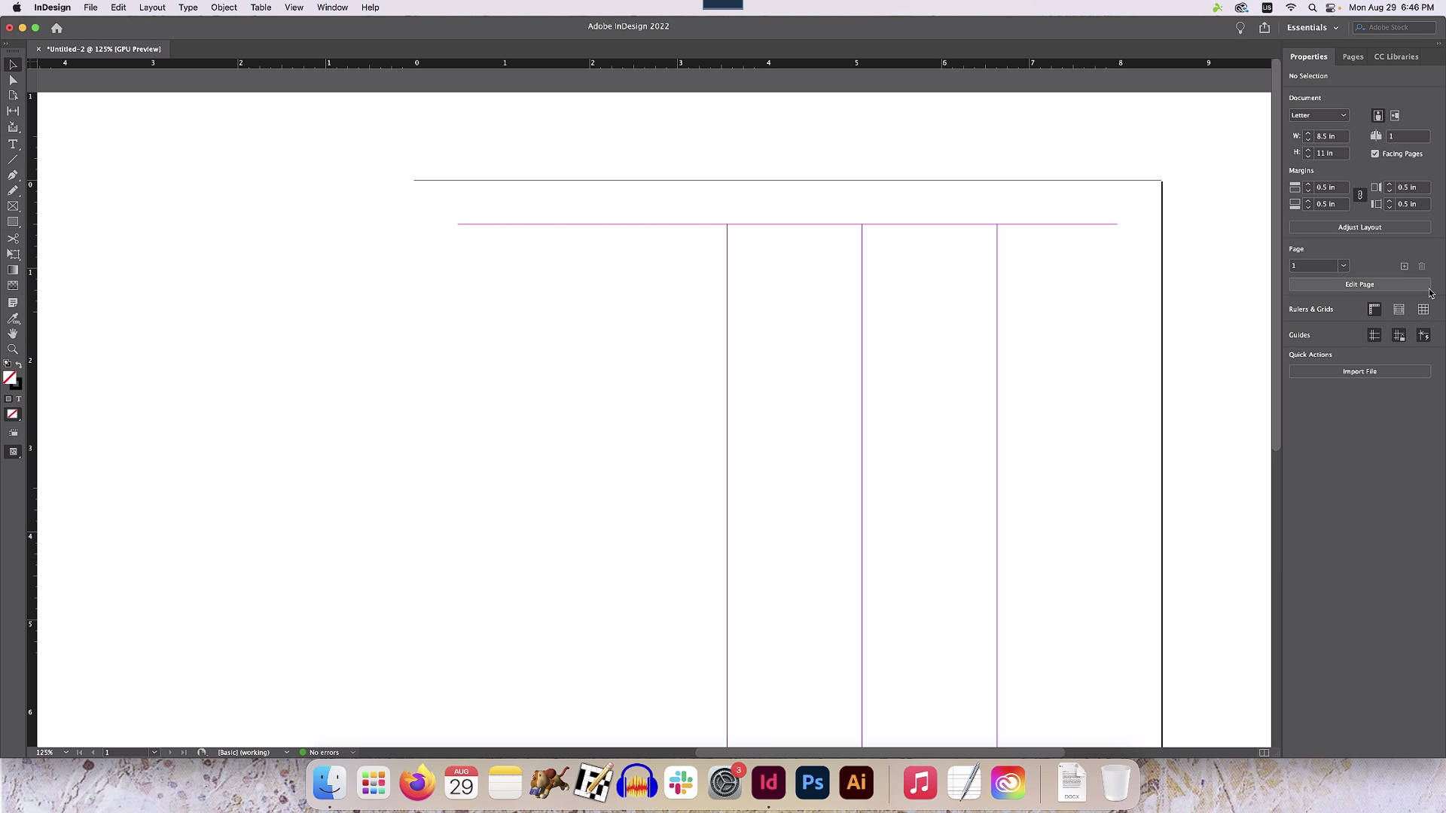Open the zoom level dropdown at bottom left

[66, 752]
